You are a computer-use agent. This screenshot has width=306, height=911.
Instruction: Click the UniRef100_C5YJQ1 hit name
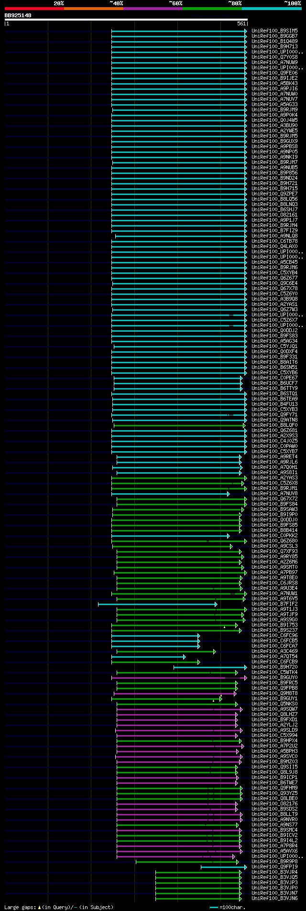pos(274,346)
